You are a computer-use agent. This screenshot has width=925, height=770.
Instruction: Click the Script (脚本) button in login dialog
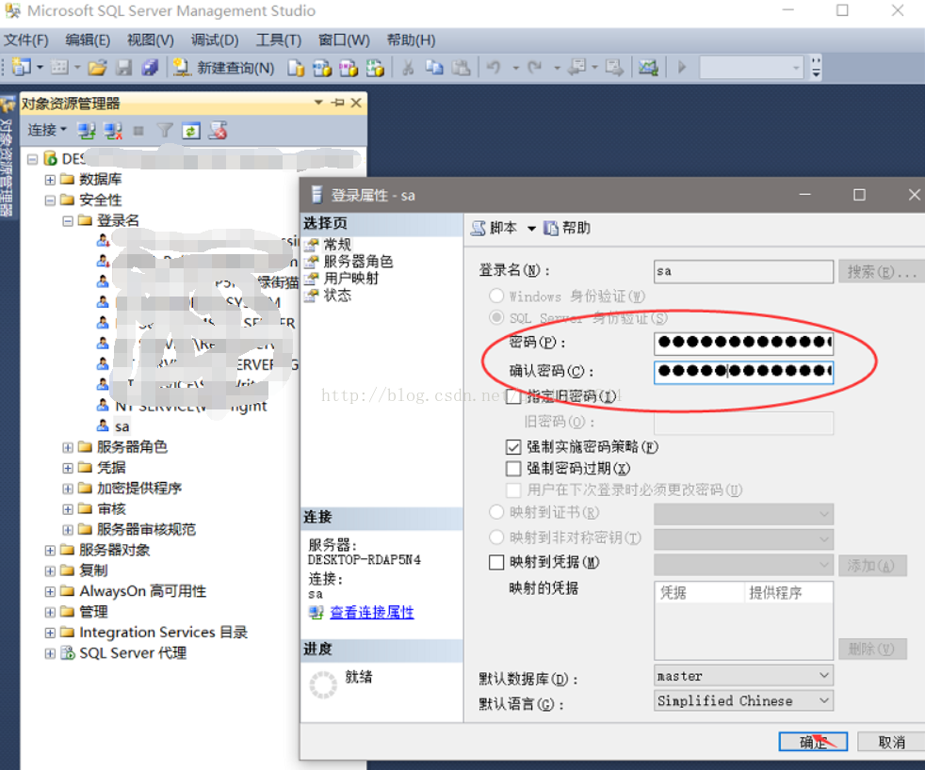point(495,228)
